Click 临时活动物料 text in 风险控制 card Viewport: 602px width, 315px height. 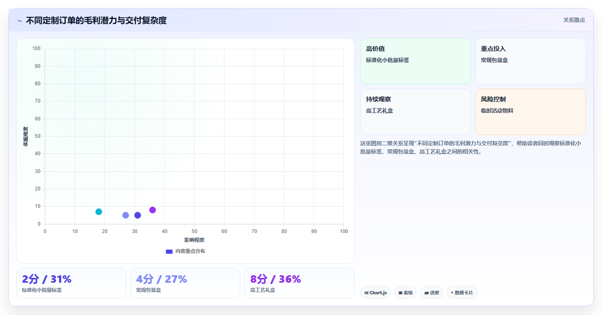click(x=497, y=111)
